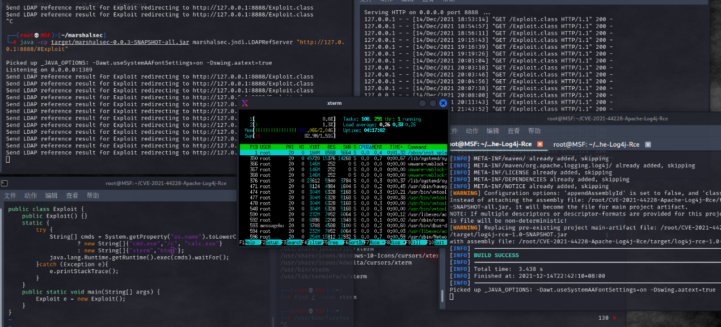Screen dimensions: 721x327
Task: Select htop process row PID 471 /usr/sbin/haveged
Action: pos(344,186)
